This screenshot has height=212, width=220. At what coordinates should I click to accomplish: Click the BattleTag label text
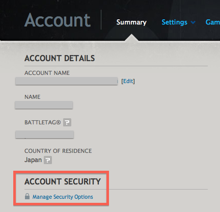pos(43,122)
